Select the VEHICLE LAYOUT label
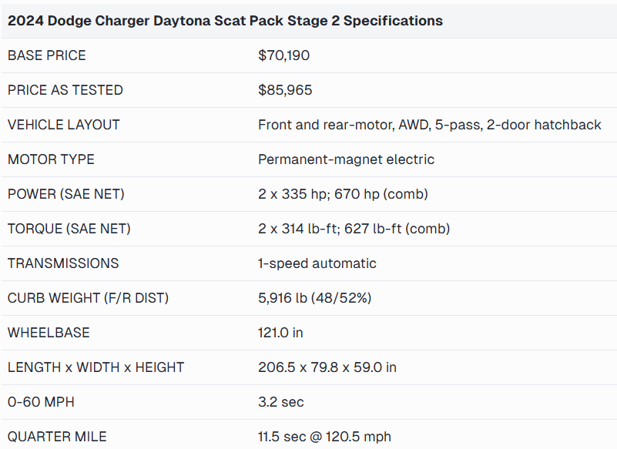Screen dimensions: 617x449 (x=64, y=125)
